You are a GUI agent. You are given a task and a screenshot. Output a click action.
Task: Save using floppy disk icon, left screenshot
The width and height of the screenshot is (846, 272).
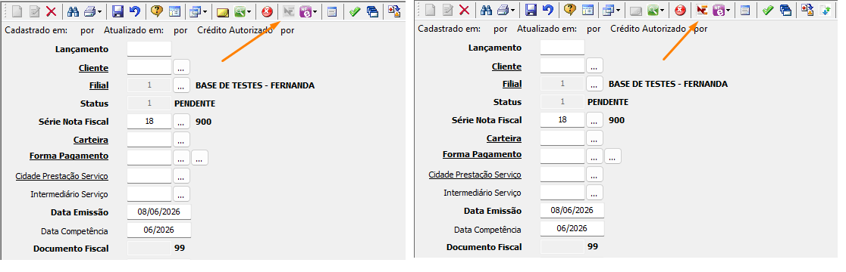pyautogui.click(x=117, y=11)
